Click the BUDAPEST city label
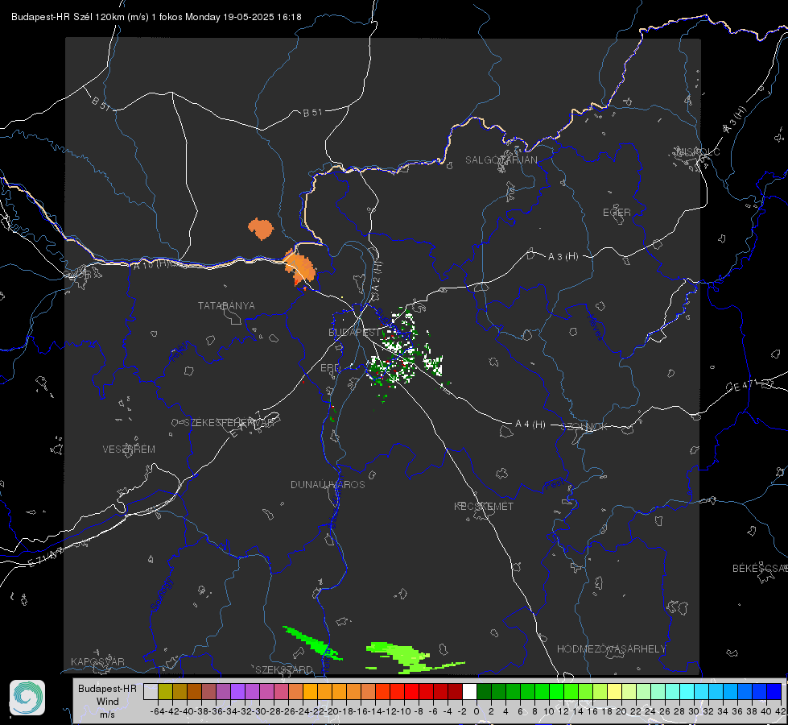Viewport: 788px width, 725px height. click(x=354, y=332)
